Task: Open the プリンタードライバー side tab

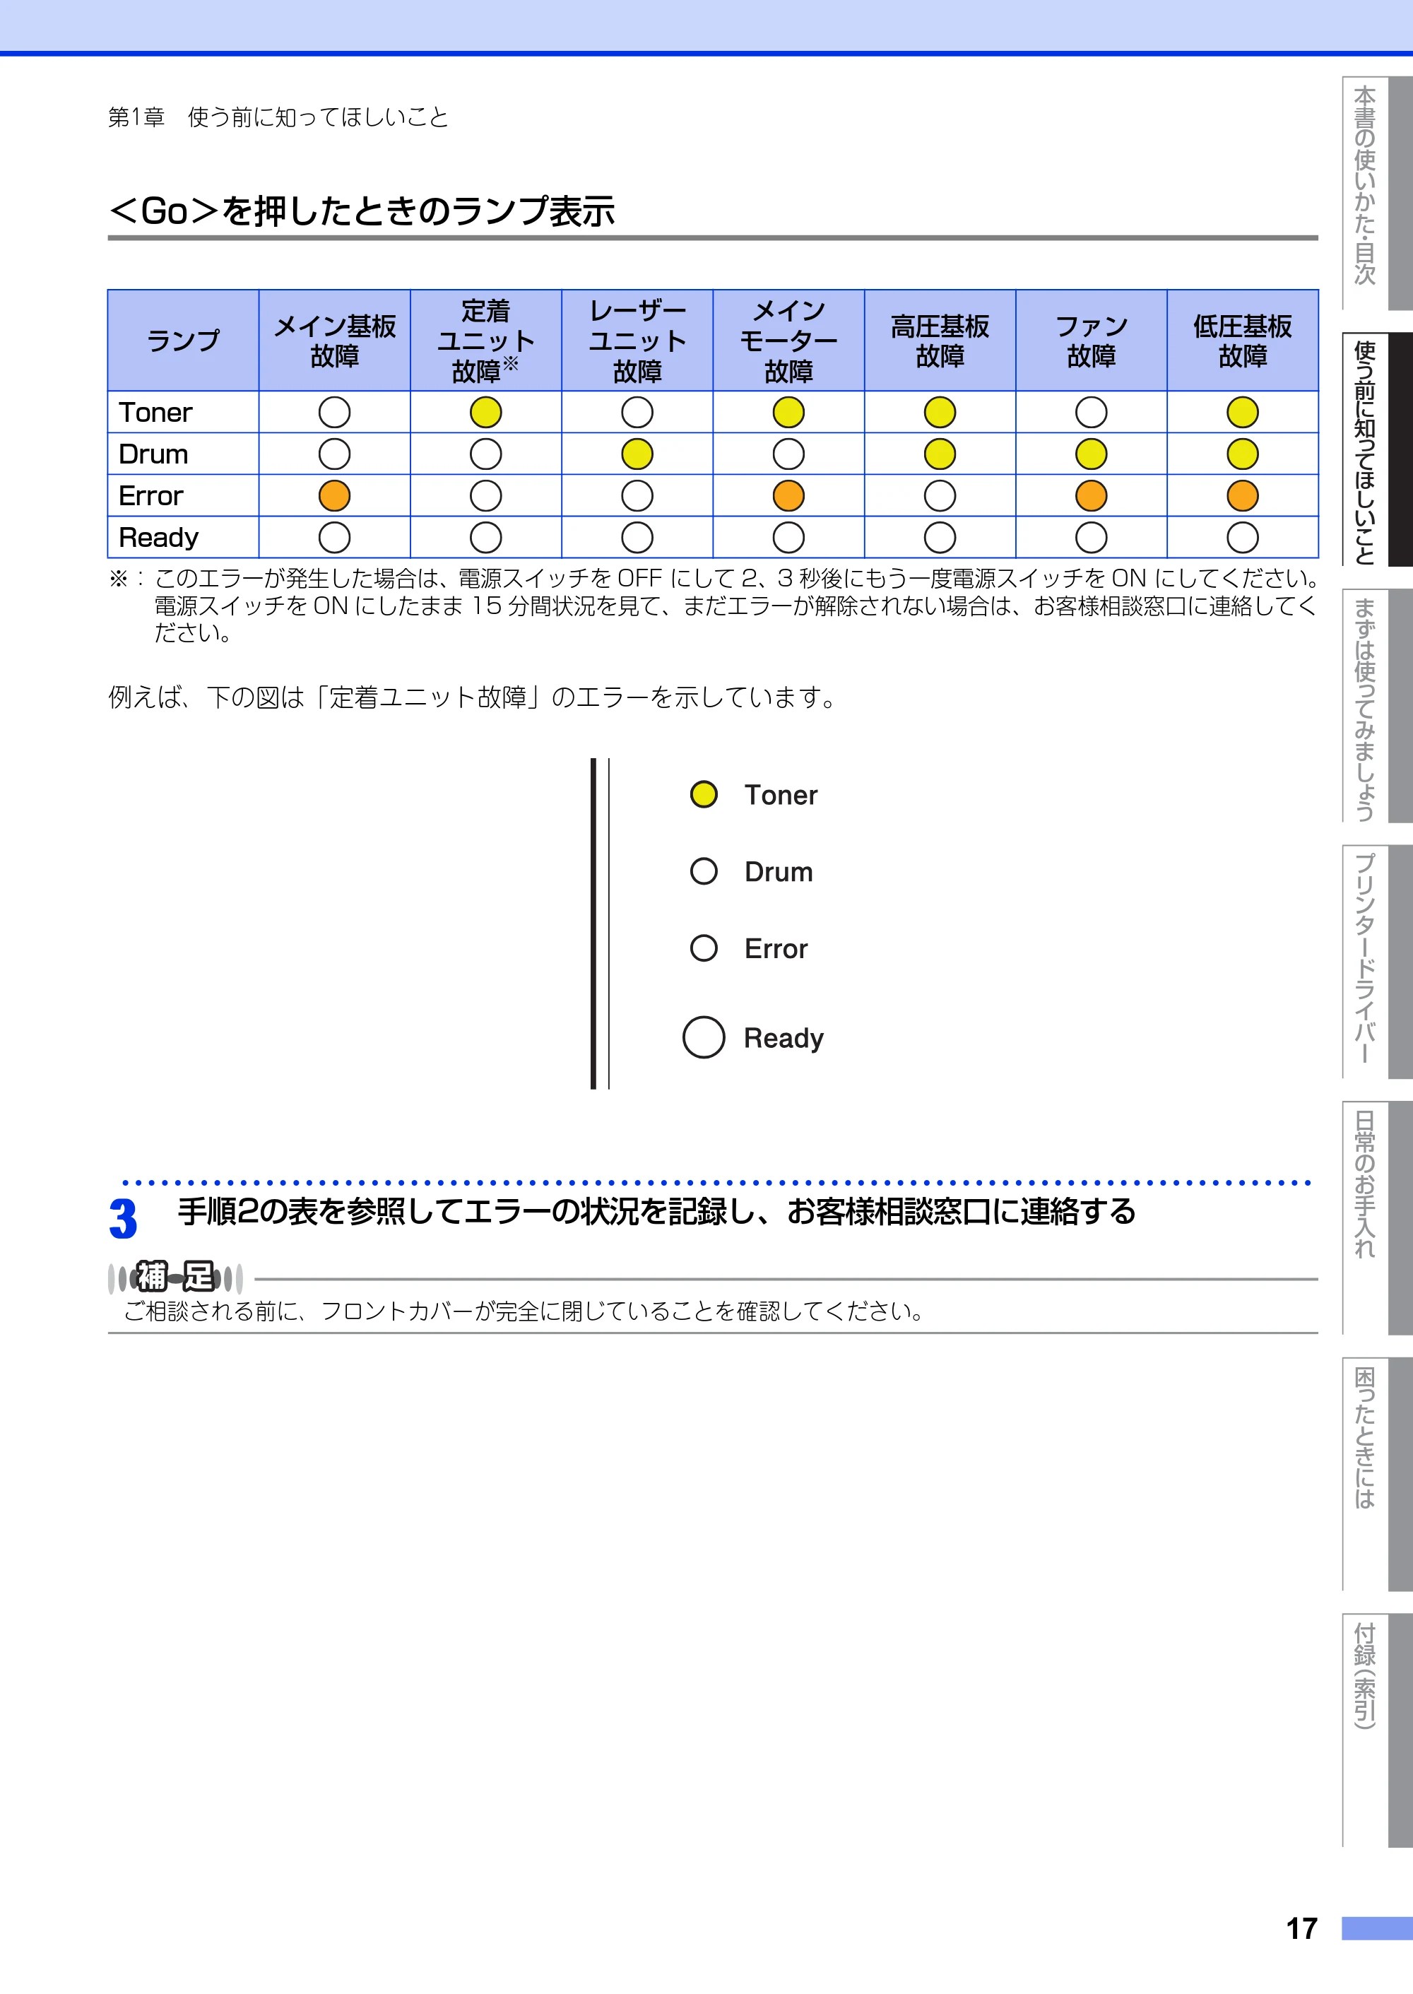Action: pyautogui.click(x=1378, y=962)
